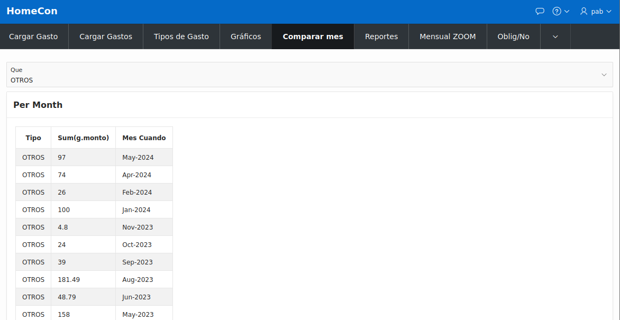Switch to the Cargar Gastos tab
Image resolution: width=620 pixels, height=320 pixels.
[106, 36]
